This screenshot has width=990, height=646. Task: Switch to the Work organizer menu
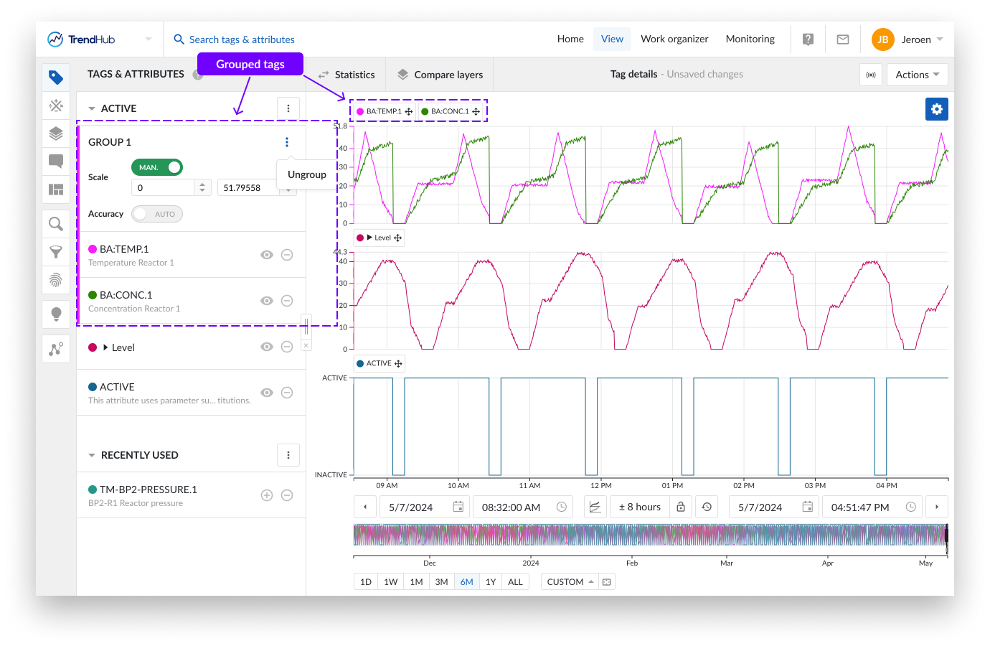click(674, 39)
